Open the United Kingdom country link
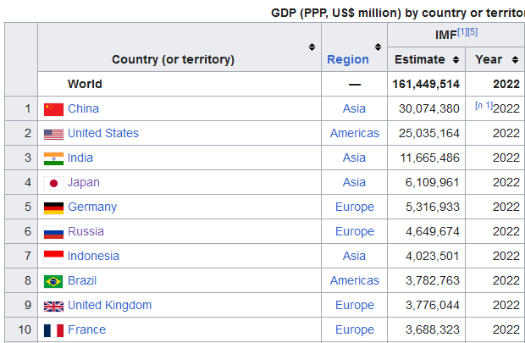 pyautogui.click(x=110, y=305)
